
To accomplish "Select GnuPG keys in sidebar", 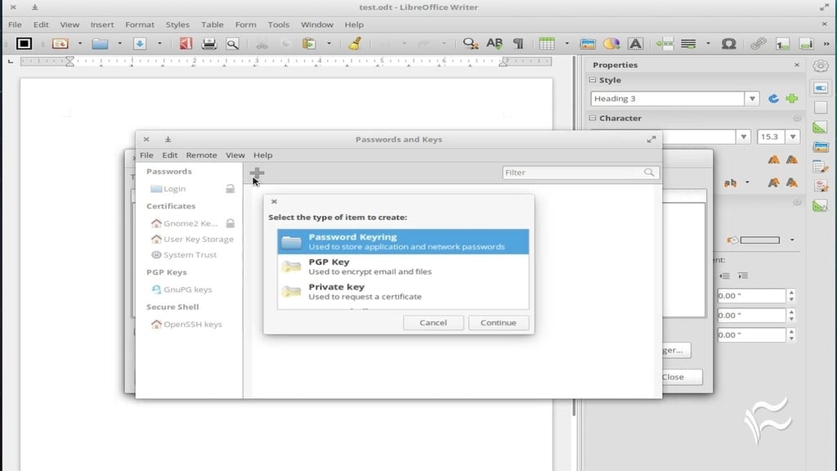I will coord(188,289).
